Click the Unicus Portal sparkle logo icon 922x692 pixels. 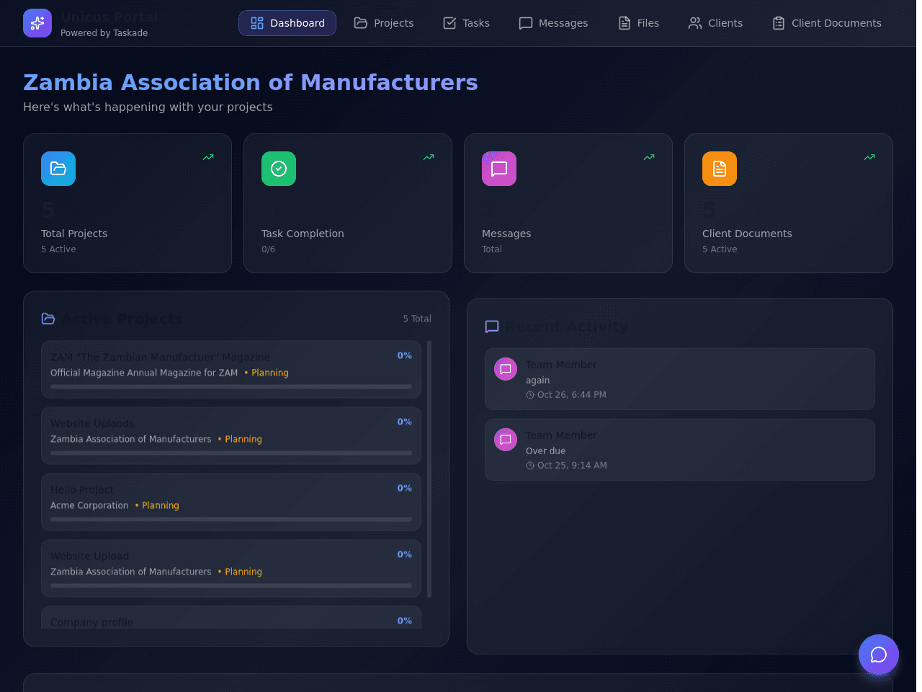(x=37, y=23)
